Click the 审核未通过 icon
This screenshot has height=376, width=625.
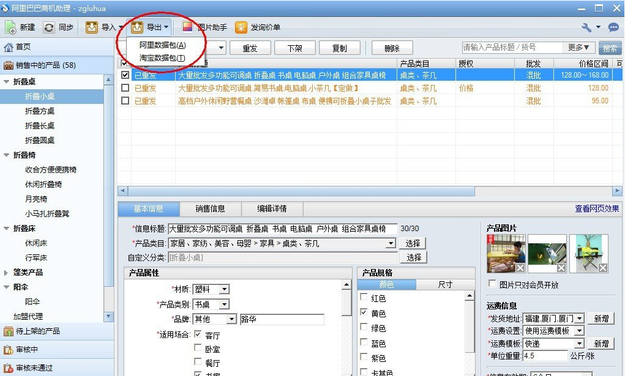(x=9, y=367)
